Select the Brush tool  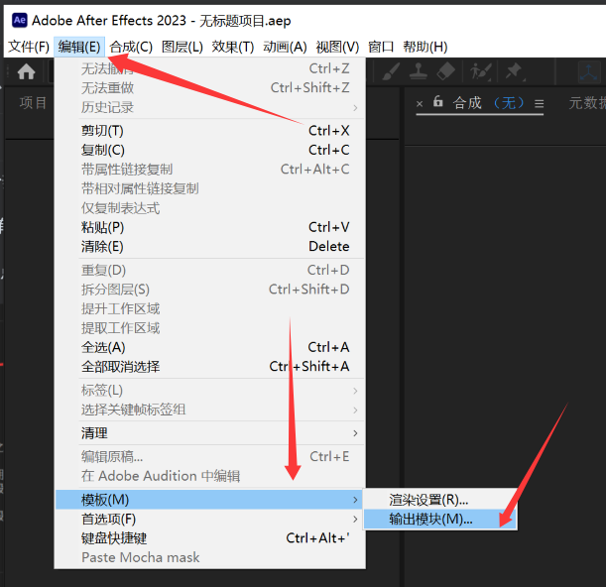tap(391, 71)
